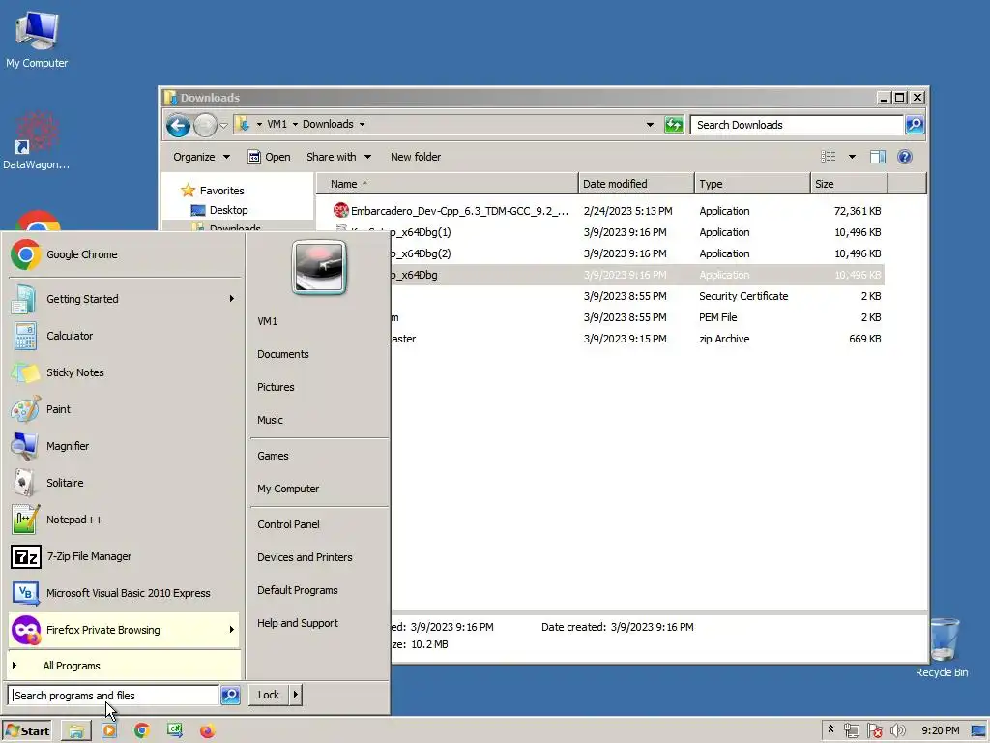
Task: Open Getting Started in Start menu
Action: [125, 299]
